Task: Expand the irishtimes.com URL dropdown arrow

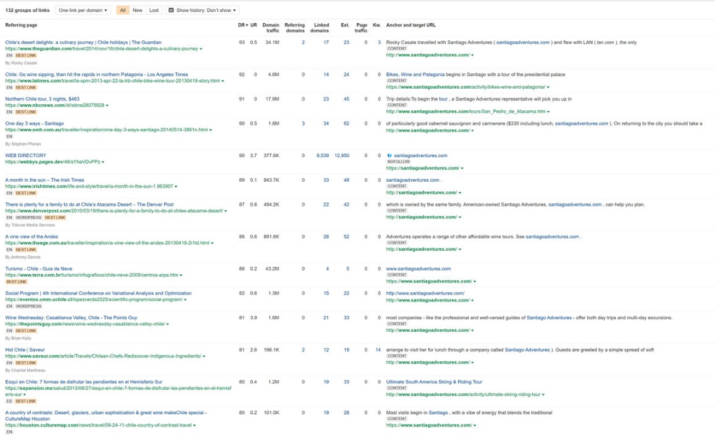Action: pyautogui.click(x=176, y=187)
